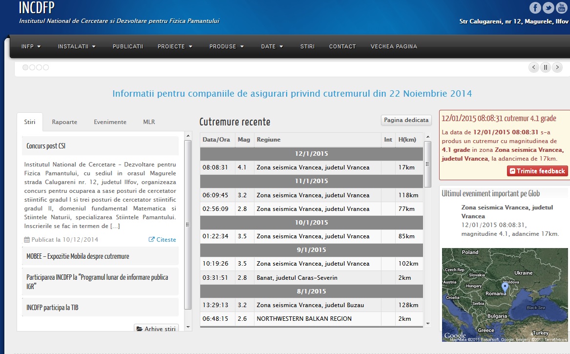Image resolution: width=570 pixels, height=354 pixels.
Task: Click the calendar icon beside the publish date
Action: pos(27,239)
